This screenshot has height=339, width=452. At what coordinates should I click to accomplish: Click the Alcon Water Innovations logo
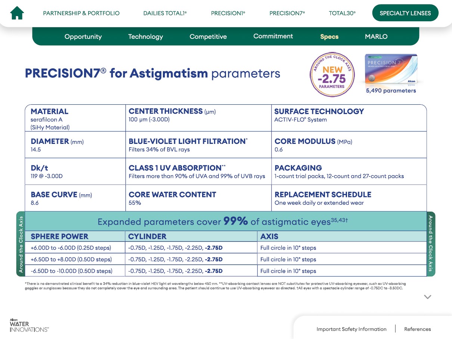click(29, 325)
